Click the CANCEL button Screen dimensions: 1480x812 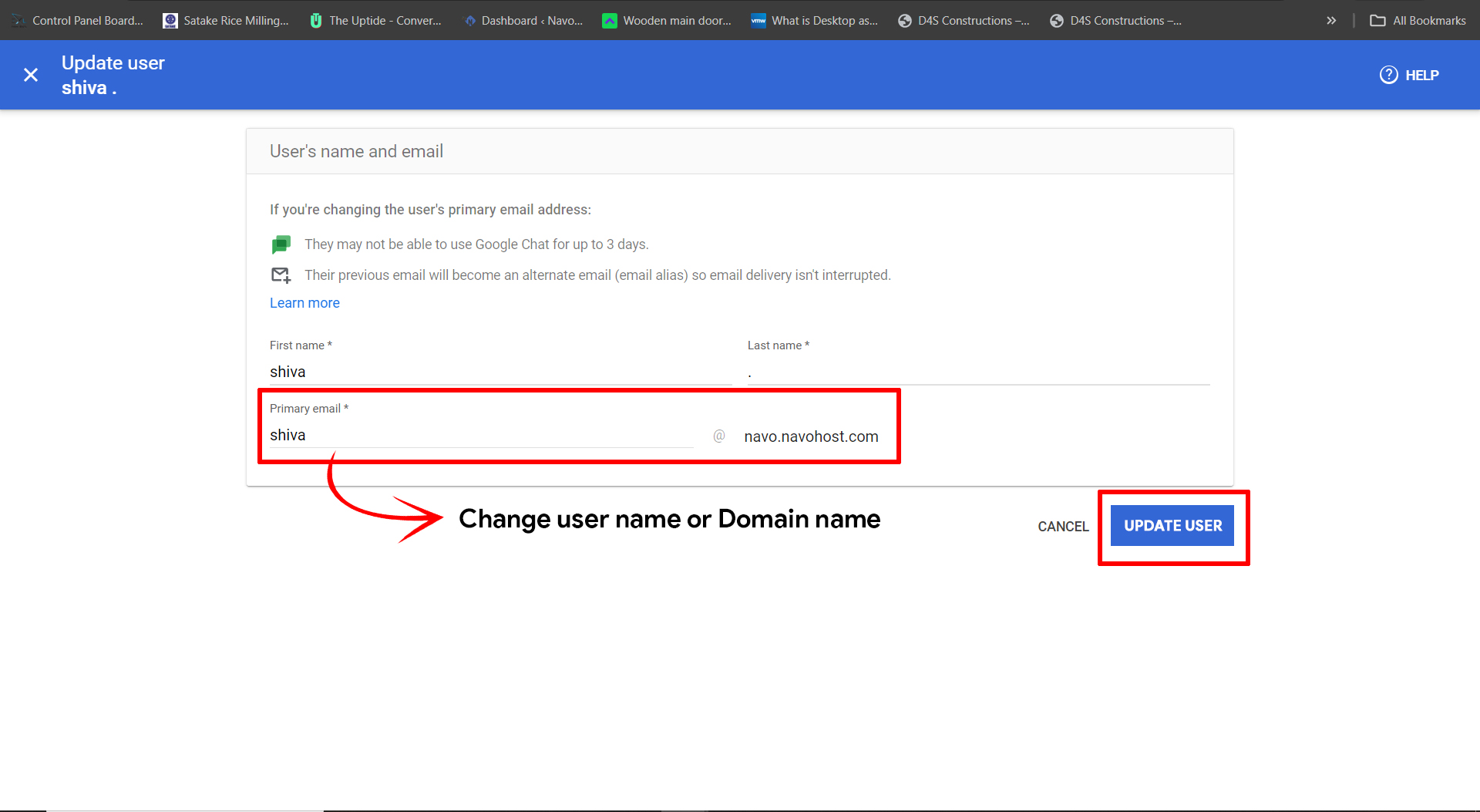click(x=1063, y=527)
